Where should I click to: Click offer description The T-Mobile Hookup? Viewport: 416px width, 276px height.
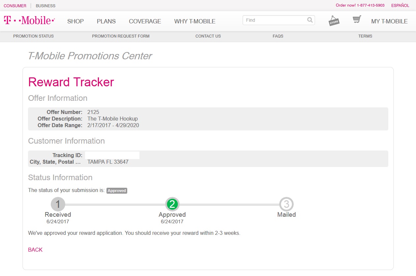point(112,119)
